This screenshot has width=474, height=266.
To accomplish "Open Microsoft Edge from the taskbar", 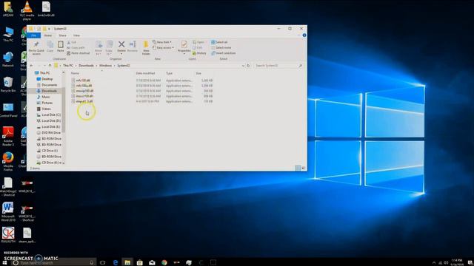I will [x=116, y=262].
